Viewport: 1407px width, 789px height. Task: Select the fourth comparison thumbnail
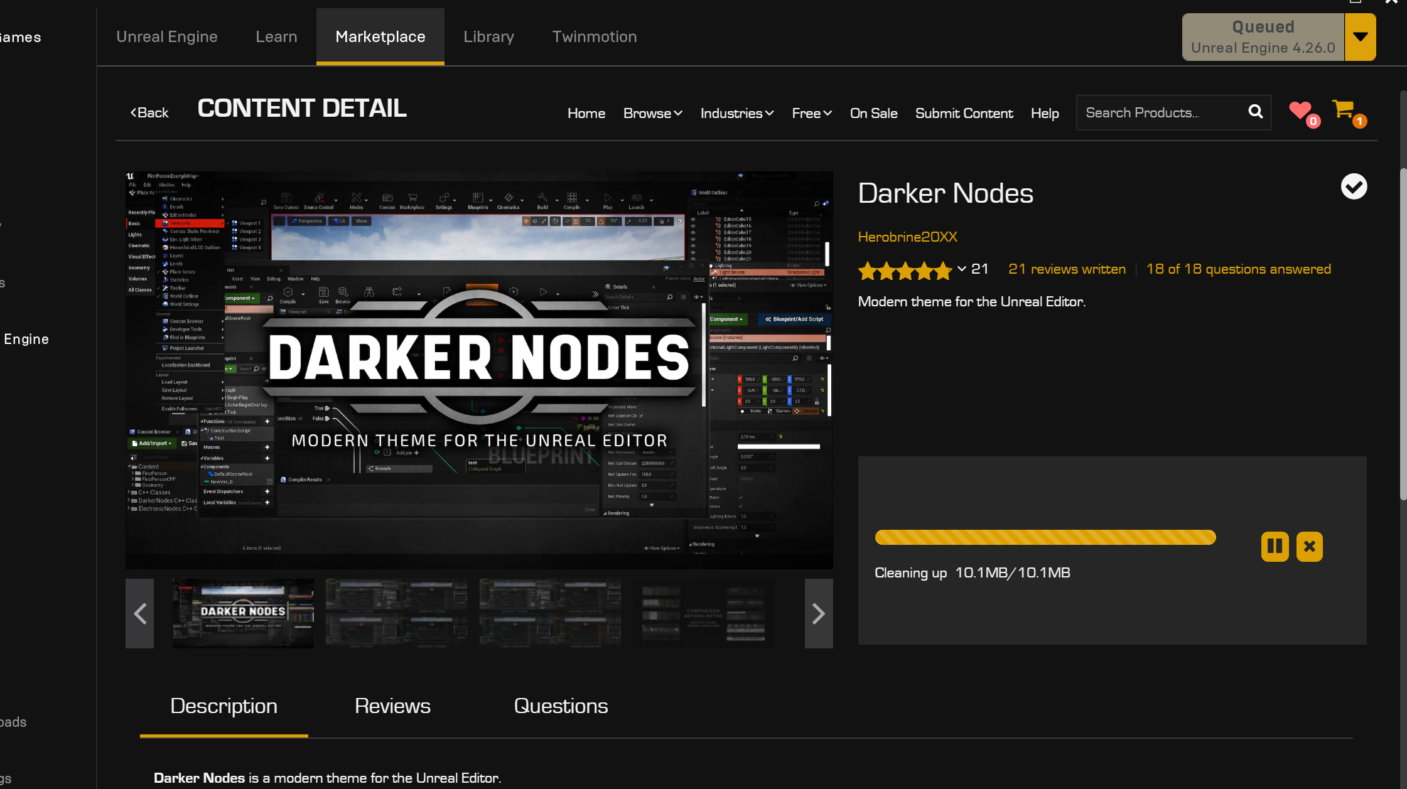click(x=703, y=613)
